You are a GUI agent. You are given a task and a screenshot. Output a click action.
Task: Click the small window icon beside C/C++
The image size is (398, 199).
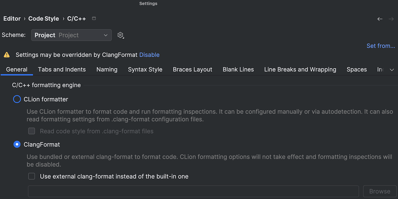pos(94,19)
